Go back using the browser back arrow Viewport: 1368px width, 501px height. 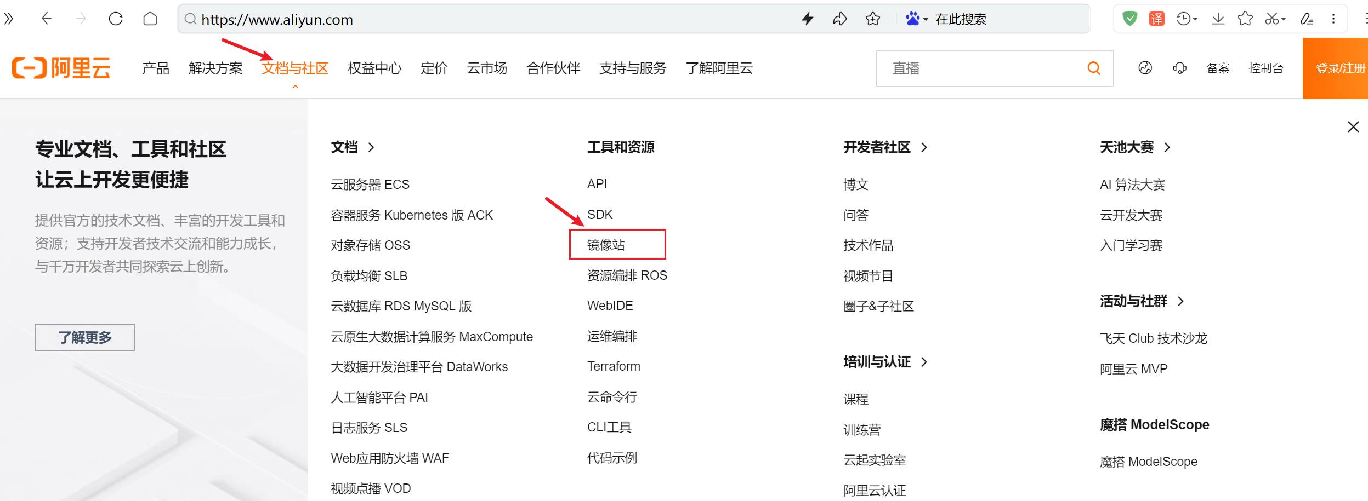tap(47, 19)
